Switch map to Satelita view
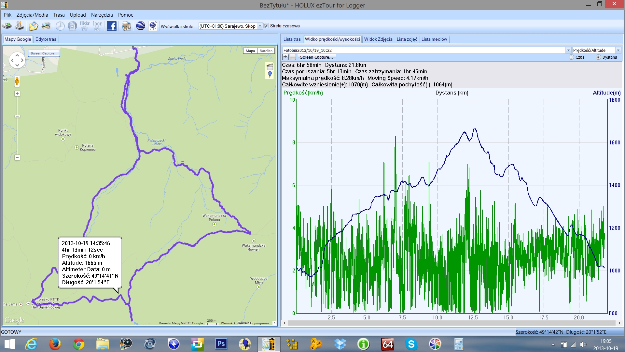Screen dimensions: 625x352 (266, 51)
